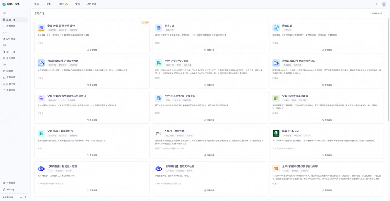Screen dimensions: 390x201
Task: Click the 通义法睿 app icon
Action: 276,28
